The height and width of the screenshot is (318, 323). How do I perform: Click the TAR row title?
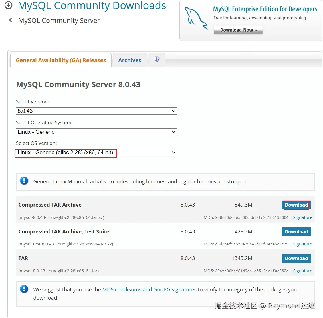pos(23,258)
